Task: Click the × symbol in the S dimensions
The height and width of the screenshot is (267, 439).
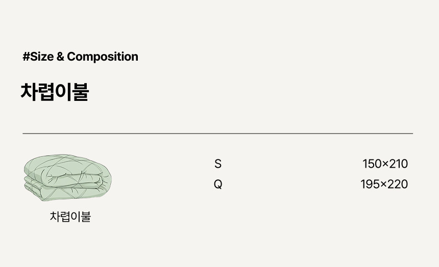Action: tap(385, 165)
